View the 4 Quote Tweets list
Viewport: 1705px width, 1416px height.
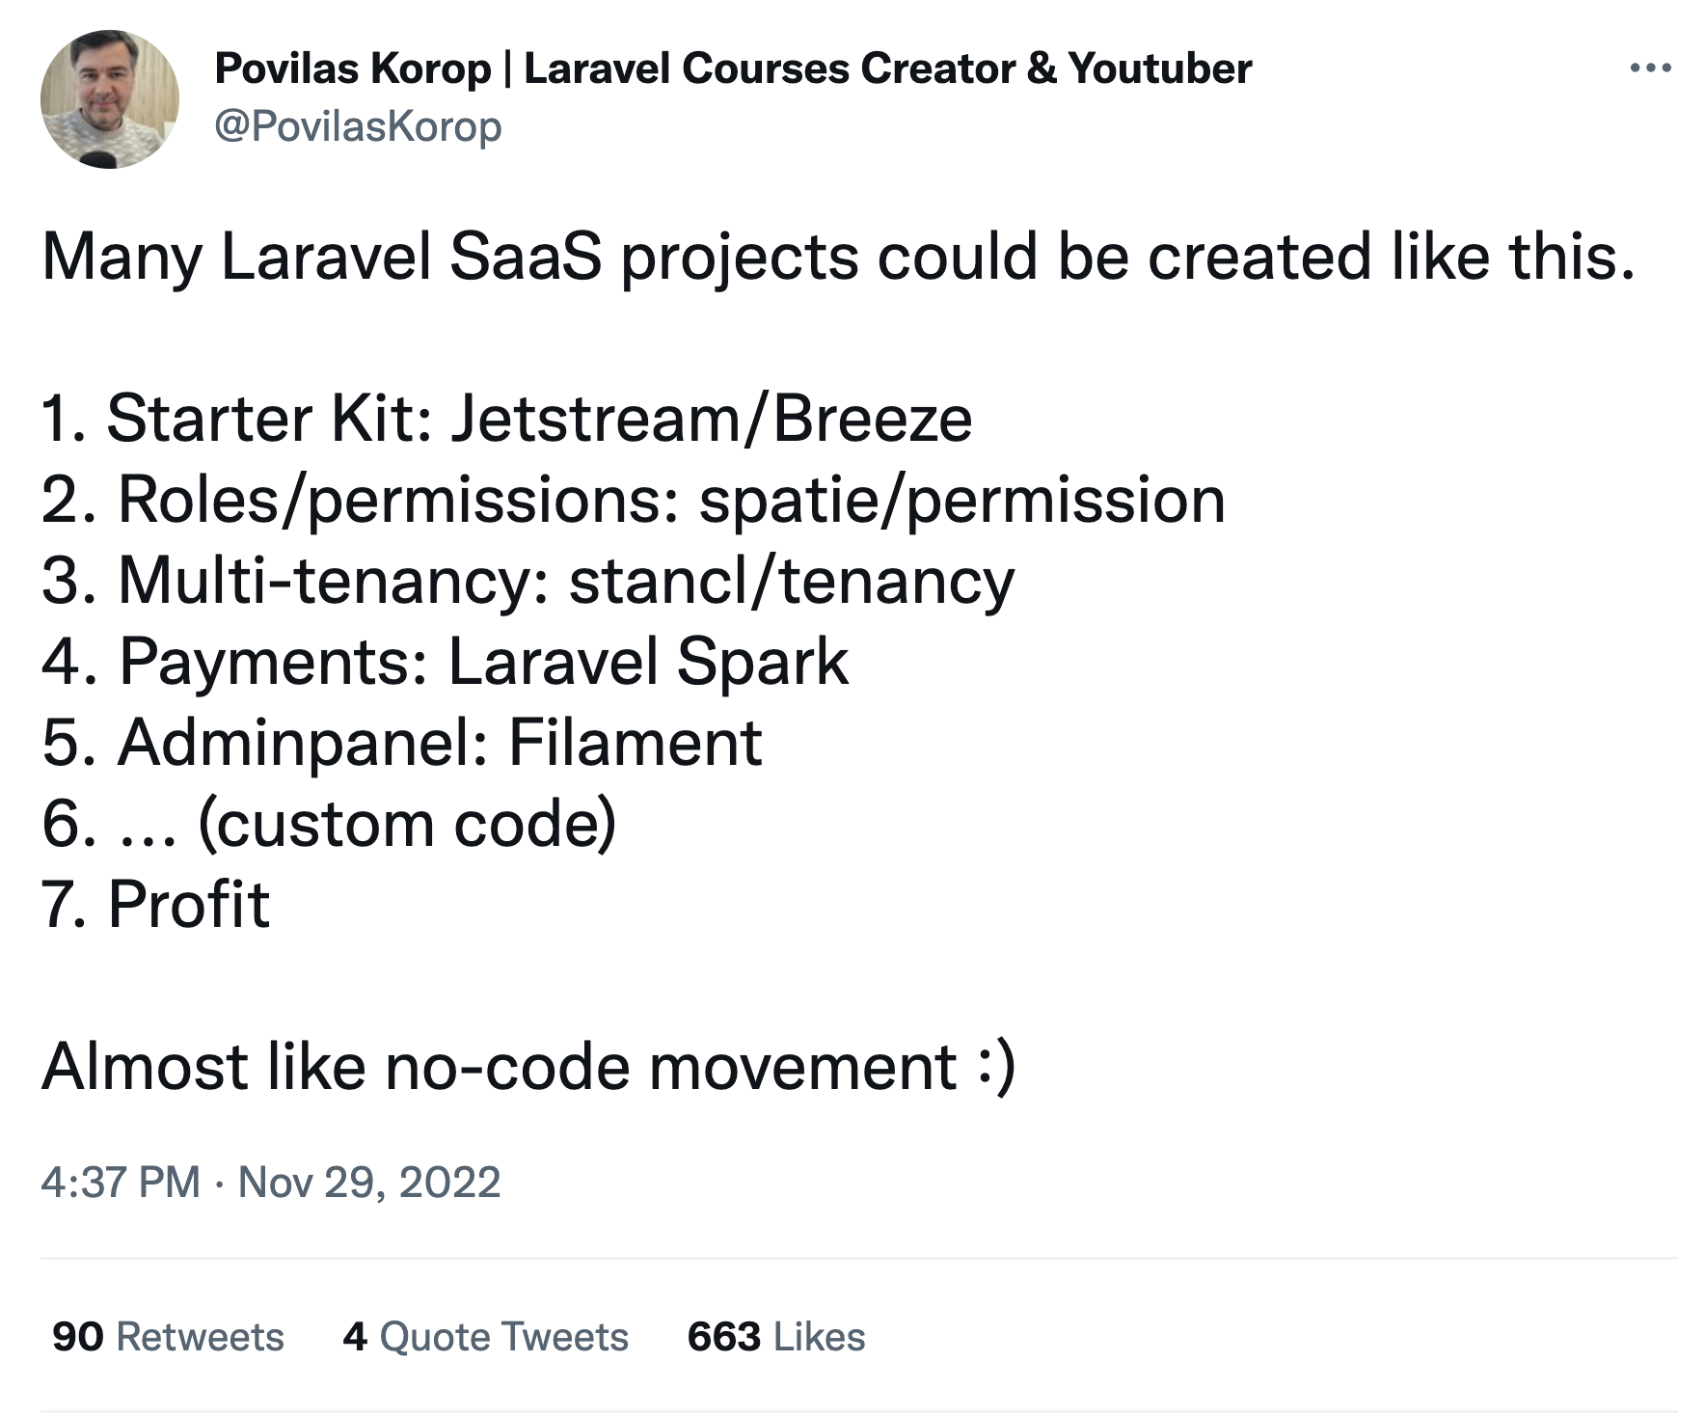[x=485, y=1337]
